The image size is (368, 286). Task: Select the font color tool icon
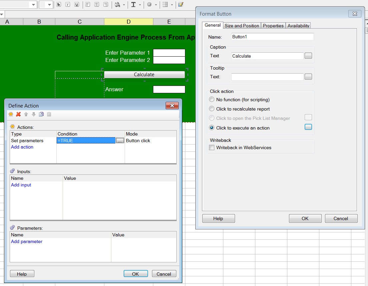pyautogui.click(x=133, y=5)
